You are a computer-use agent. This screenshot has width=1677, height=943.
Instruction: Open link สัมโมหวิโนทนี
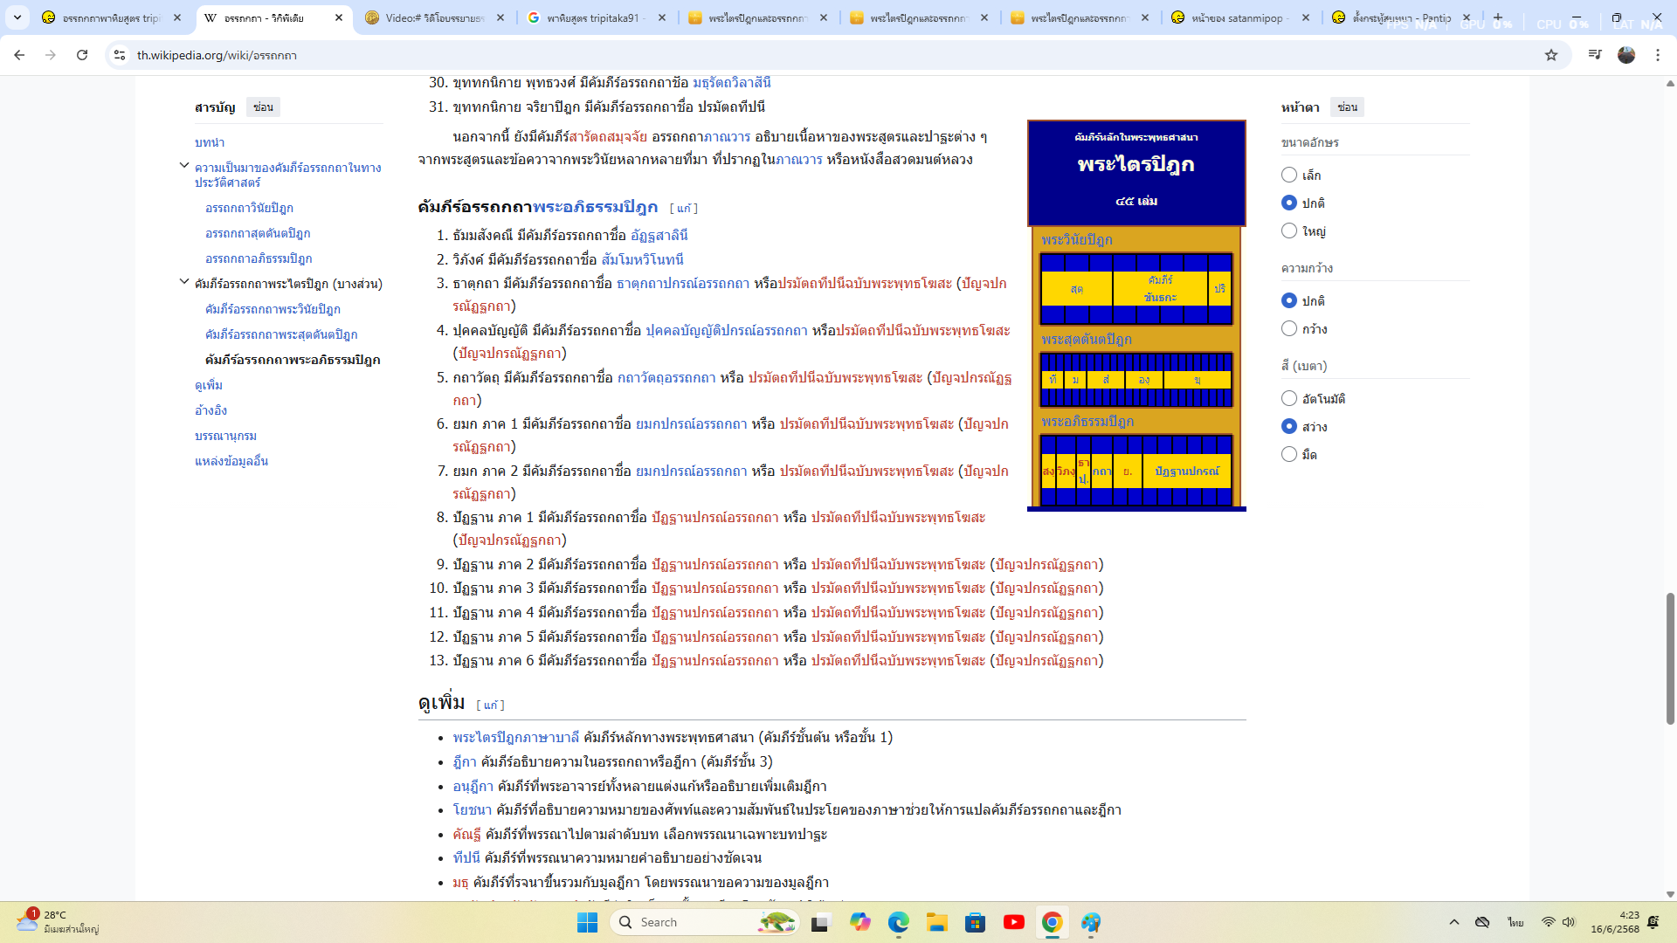pos(642,259)
